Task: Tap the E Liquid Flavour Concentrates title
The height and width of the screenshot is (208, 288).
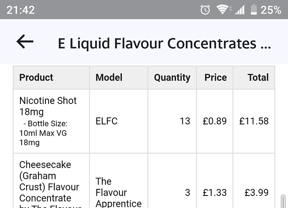Action: click(164, 44)
